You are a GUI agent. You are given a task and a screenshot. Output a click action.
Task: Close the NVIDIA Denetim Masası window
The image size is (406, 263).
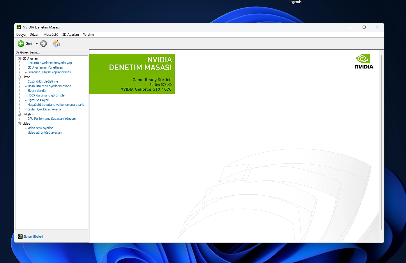point(377,27)
